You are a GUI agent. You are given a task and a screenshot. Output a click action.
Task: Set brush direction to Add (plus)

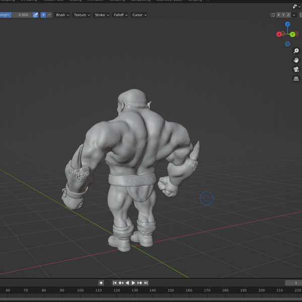click(43, 15)
